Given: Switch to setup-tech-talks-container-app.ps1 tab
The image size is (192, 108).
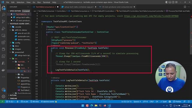Looking at the screenshot, I should pyautogui.click(x=79, y=7).
